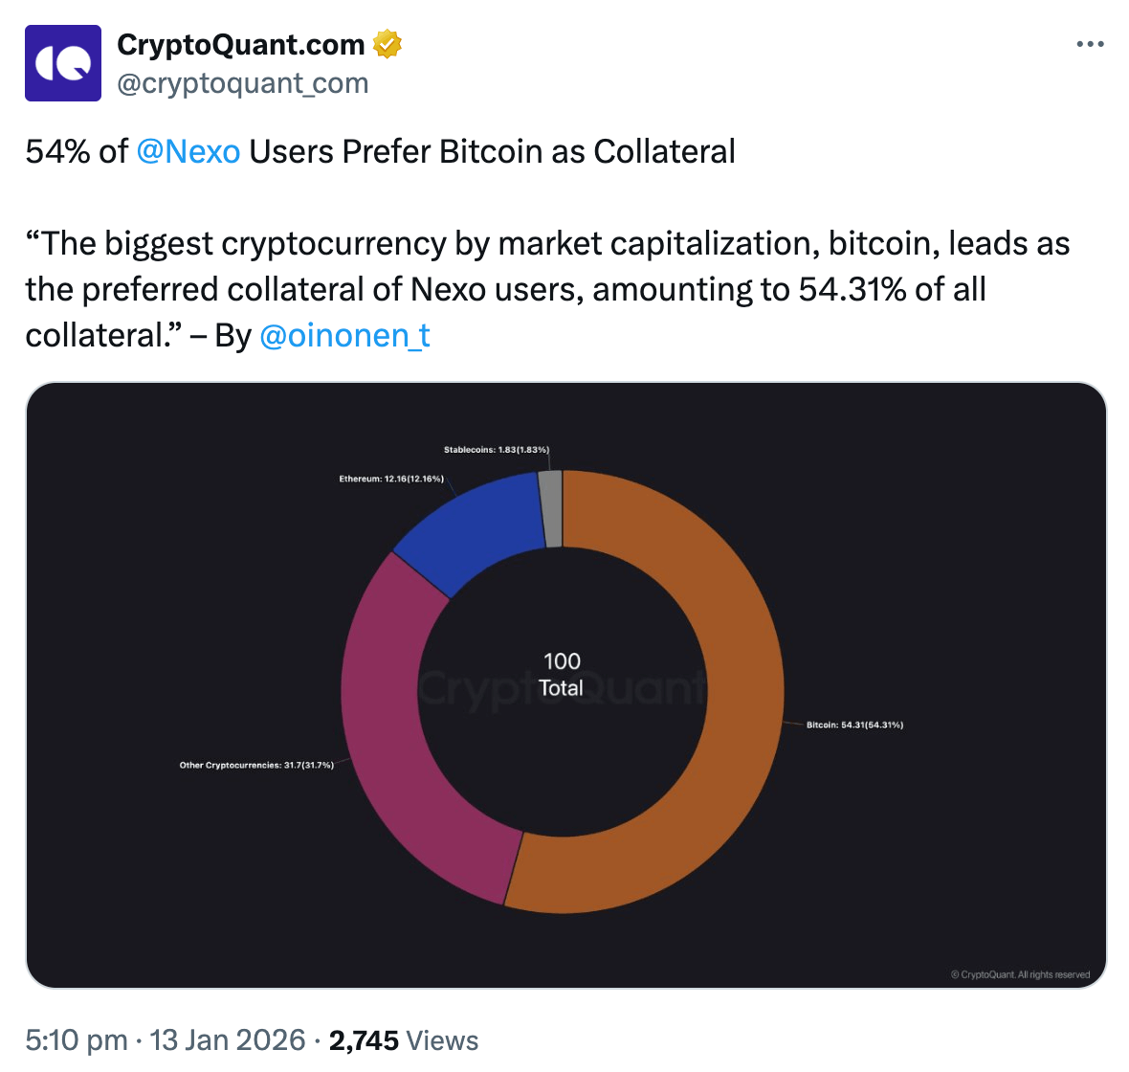Click the @cryptoquant_com handle
The image size is (1129, 1072).
click(242, 83)
